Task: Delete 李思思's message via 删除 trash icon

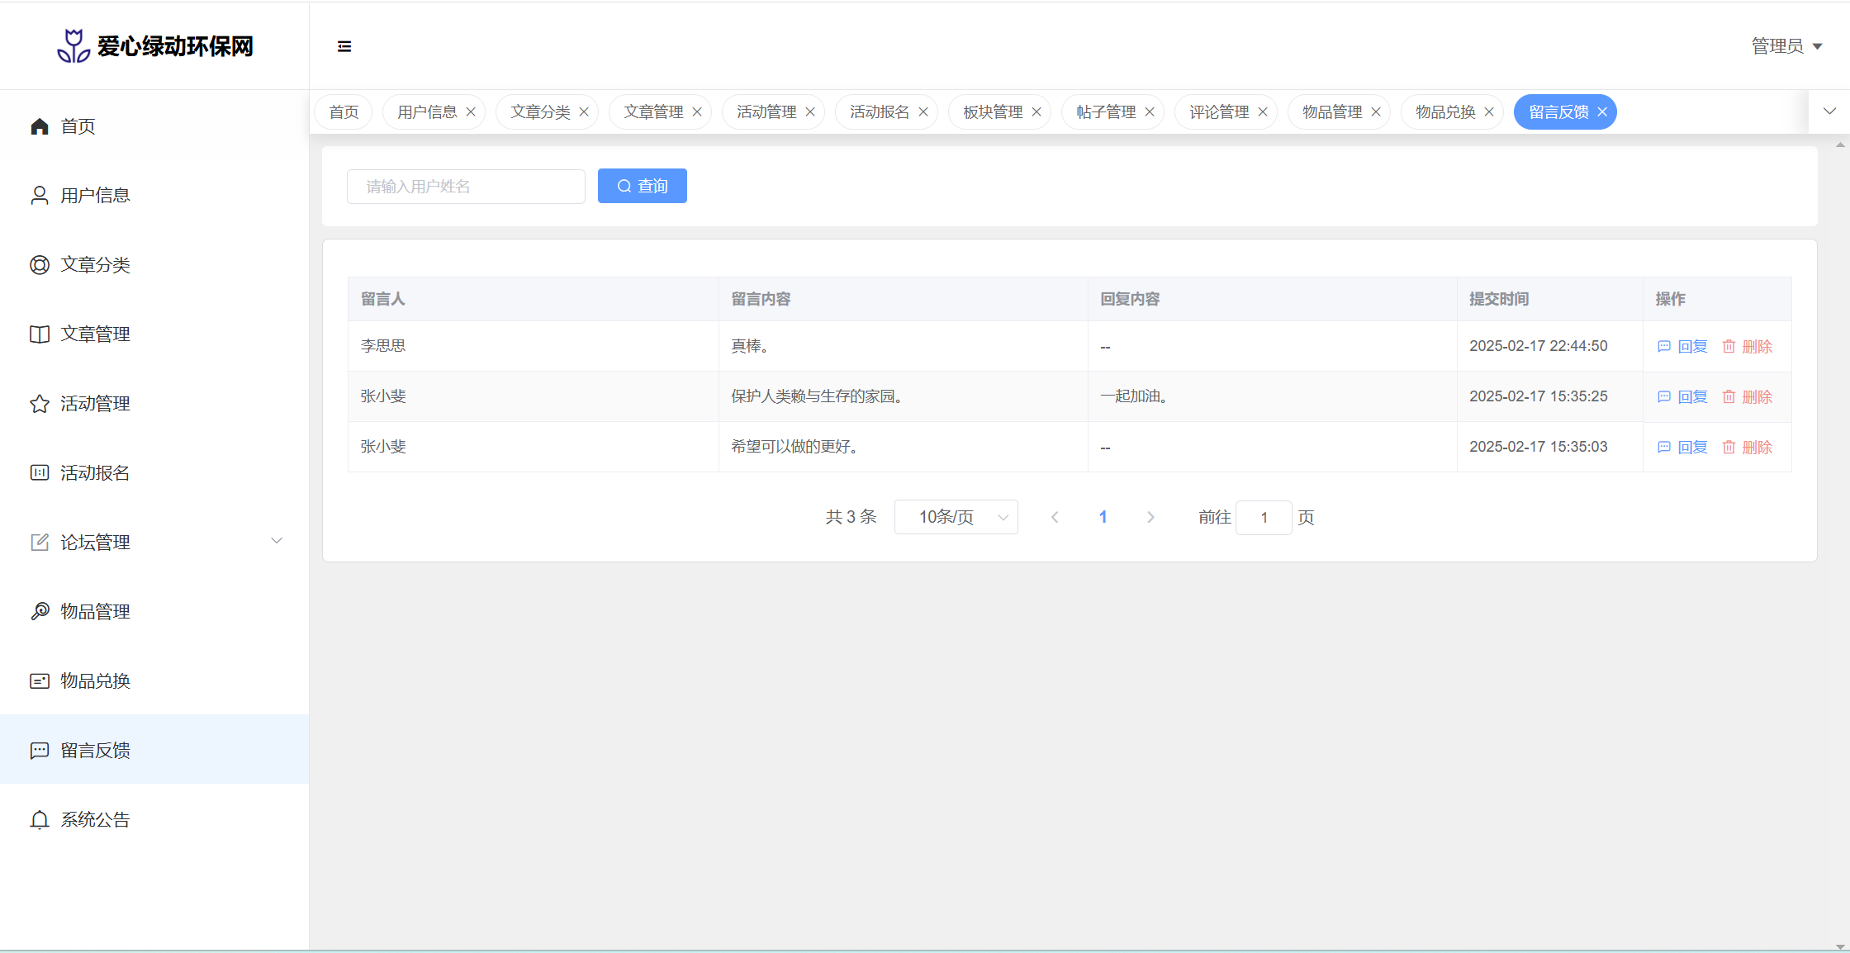Action: click(x=1729, y=347)
